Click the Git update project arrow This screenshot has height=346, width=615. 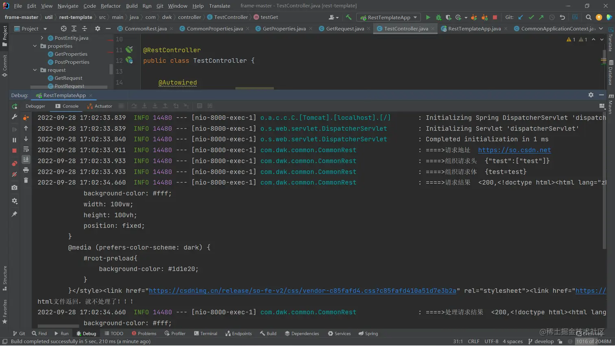521,17
